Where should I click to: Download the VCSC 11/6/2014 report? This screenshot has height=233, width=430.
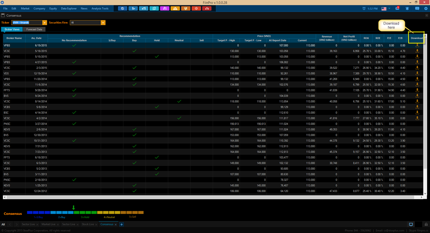pos(417,84)
